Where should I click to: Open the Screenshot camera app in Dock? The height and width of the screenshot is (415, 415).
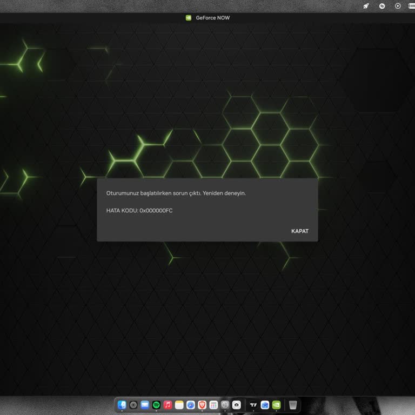click(236, 405)
